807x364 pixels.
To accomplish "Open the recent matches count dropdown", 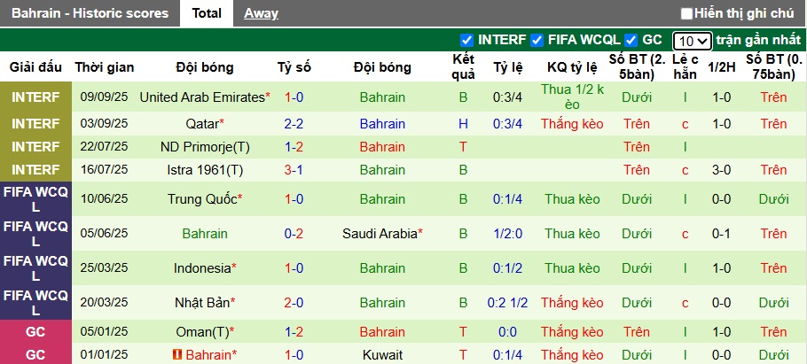I will (x=692, y=41).
